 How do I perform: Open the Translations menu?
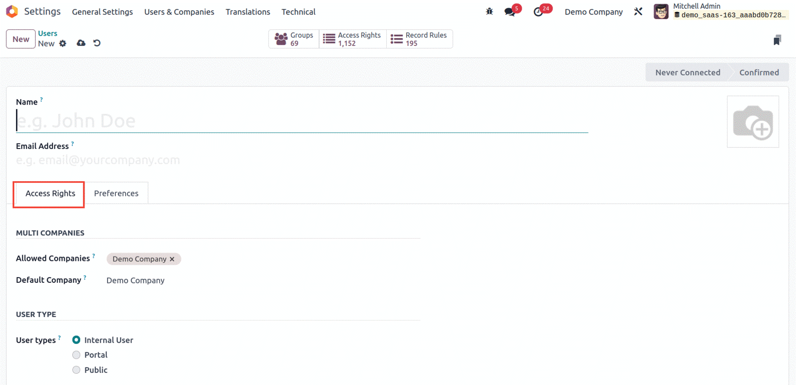[248, 12]
